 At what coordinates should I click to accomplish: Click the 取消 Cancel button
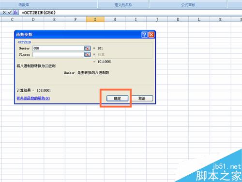pos(142,99)
